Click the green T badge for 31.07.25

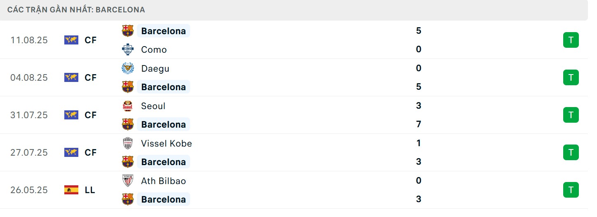[571, 115]
